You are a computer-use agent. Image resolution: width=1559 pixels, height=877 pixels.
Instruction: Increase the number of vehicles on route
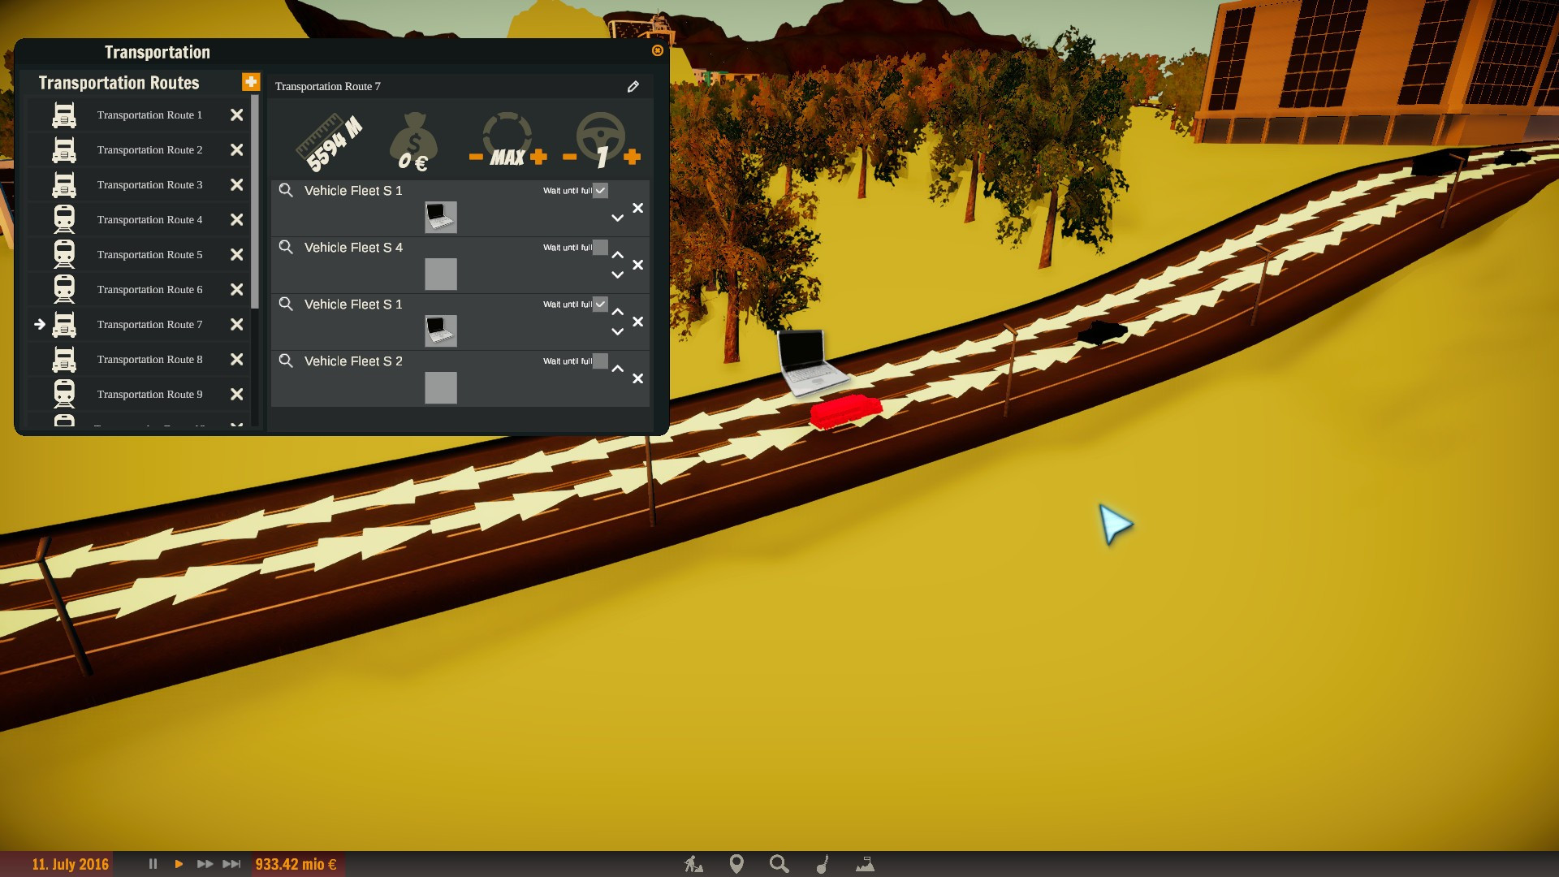point(633,157)
